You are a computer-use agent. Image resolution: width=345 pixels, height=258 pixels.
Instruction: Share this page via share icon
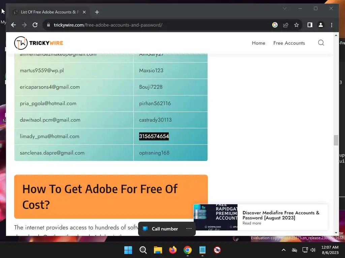coord(286,25)
